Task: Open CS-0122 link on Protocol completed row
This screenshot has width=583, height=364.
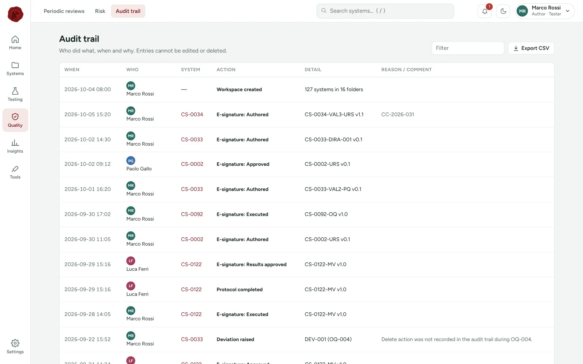Action: tap(191, 289)
